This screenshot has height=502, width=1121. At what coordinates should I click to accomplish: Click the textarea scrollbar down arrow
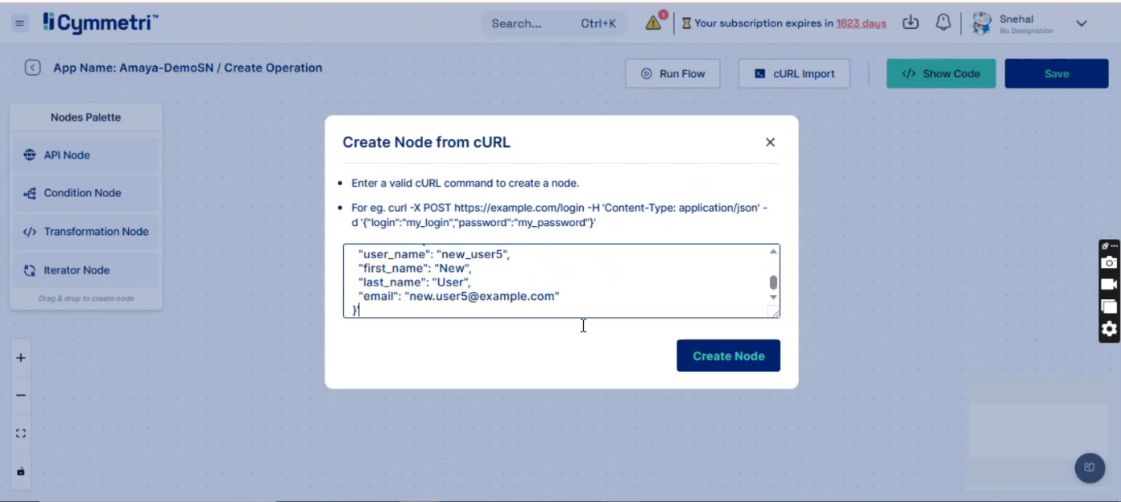(773, 298)
